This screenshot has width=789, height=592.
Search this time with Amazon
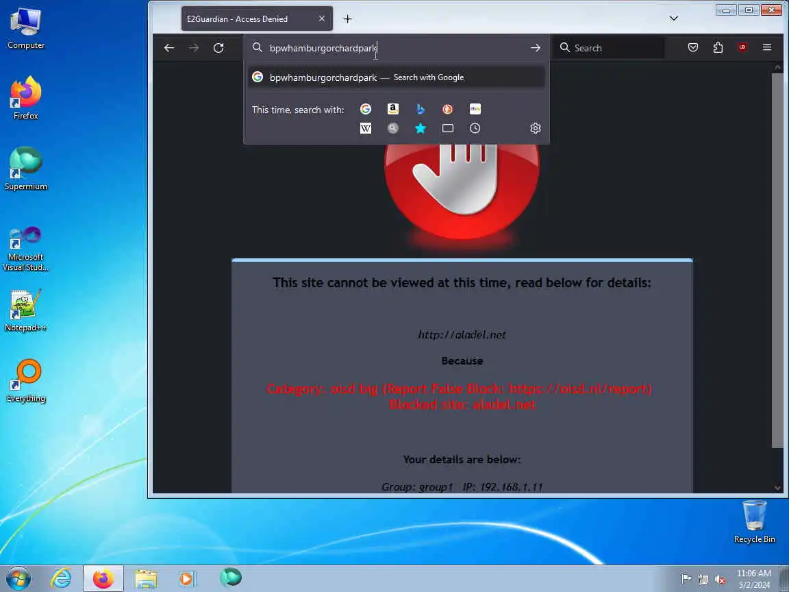[x=393, y=109]
